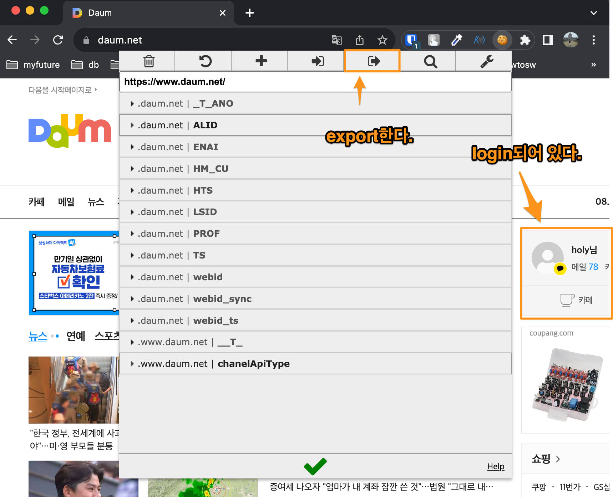Open the Help link
The height and width of the screenshot is (497, 613).
(x=495, y=466)
